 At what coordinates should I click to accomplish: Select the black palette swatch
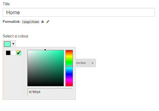tap(8, 53)
